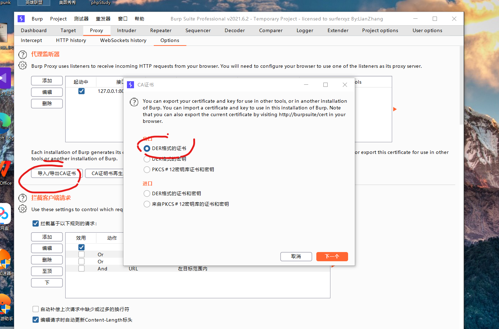The height and width of the screenshot is (329, 499).
Task: Open help icon beside 代理监听器 heading
Action: click(x=23, y=54)
